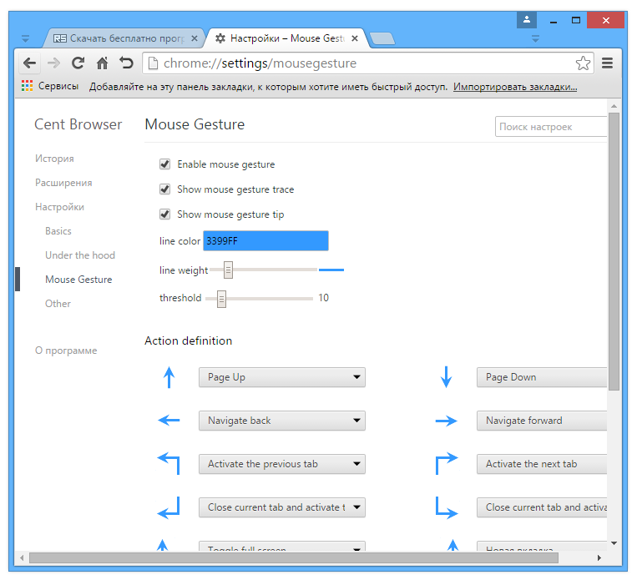Image resolution: width=637 pixels, height=580 pixels.
Task: Open the Сервисы apps grid icon
Action: click(27, 86)
